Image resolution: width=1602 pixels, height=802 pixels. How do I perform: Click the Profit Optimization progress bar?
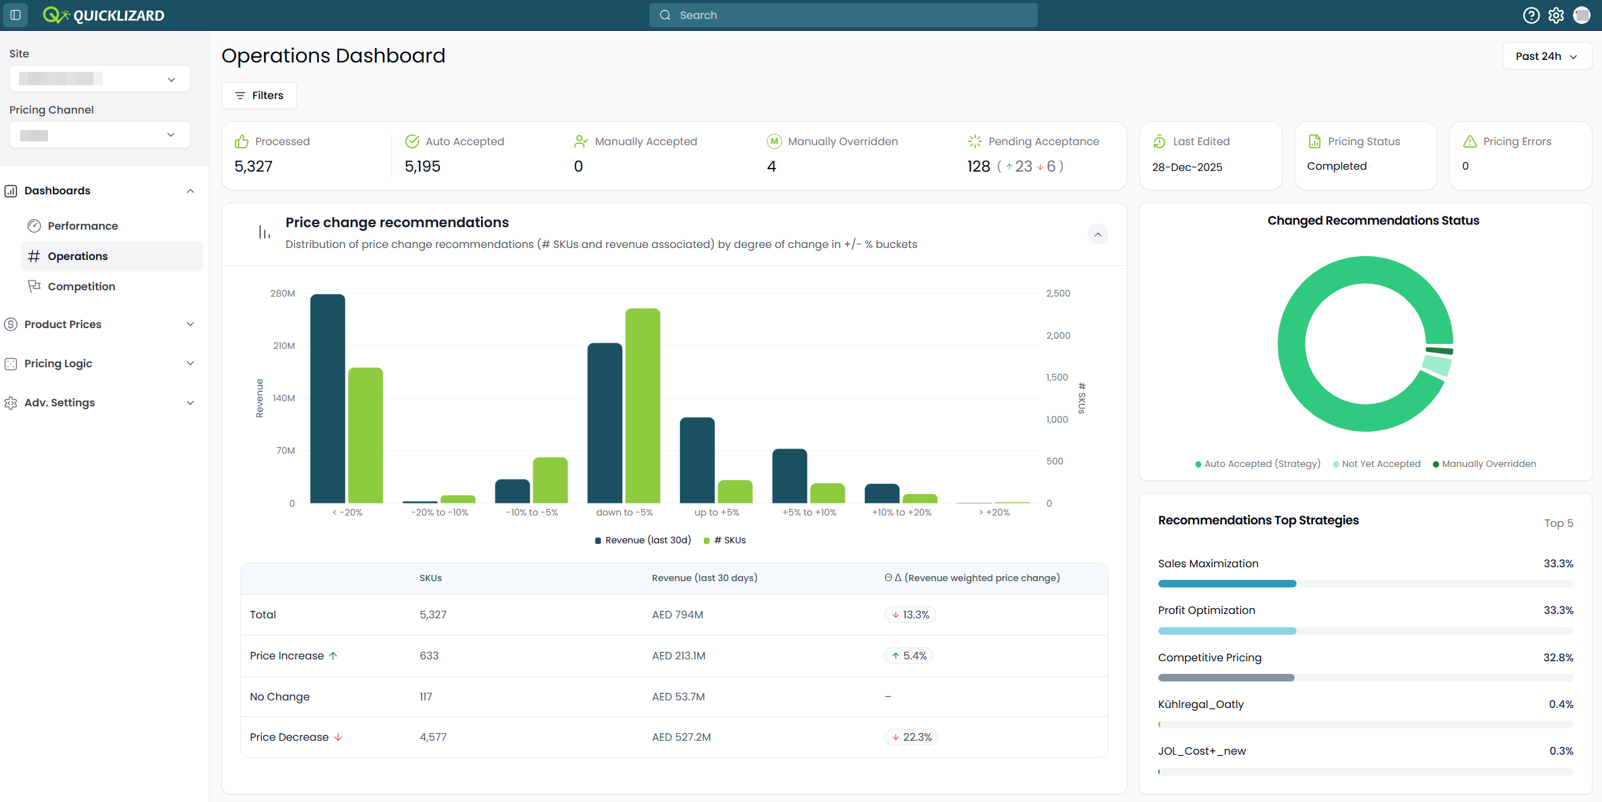coord(1365,631)
